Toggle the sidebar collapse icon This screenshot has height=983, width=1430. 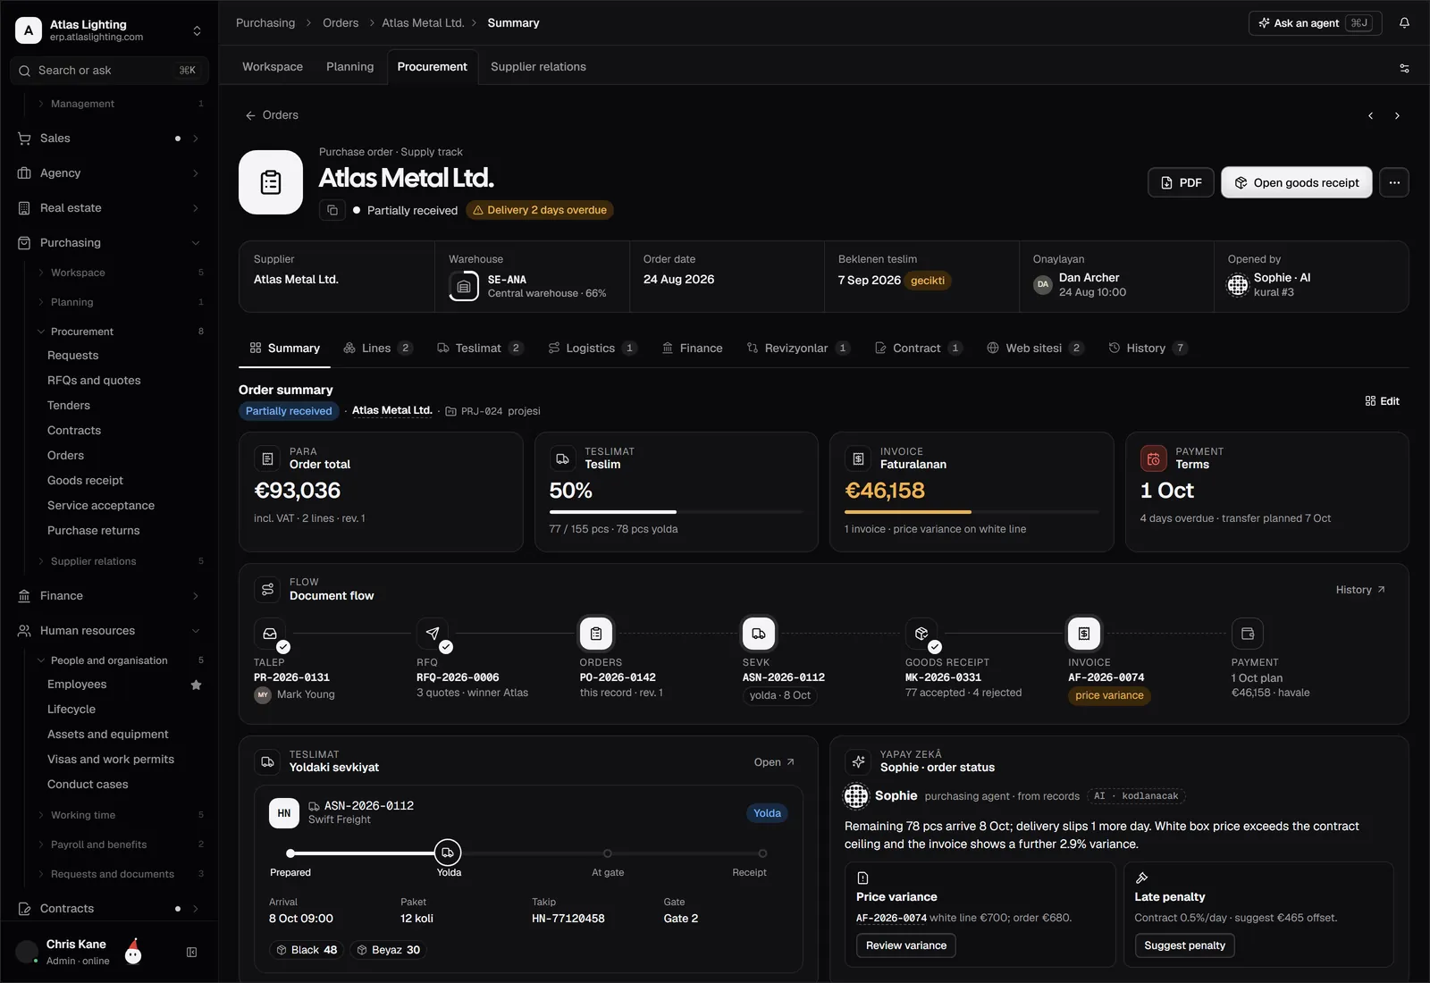coord(191,953)
